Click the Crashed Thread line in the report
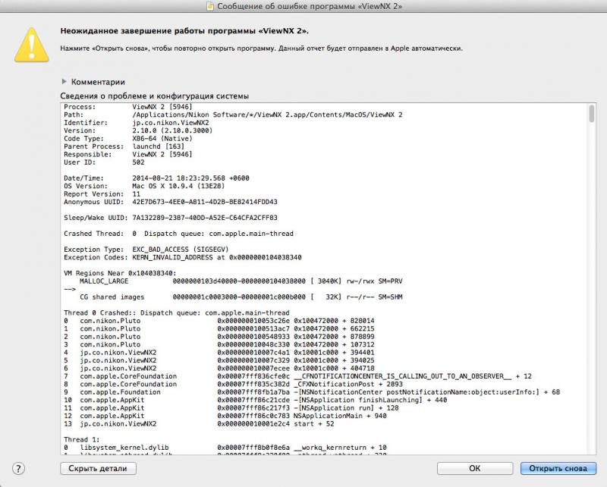The width and height of the screenshot is (607, 487). tap(178, 234)
